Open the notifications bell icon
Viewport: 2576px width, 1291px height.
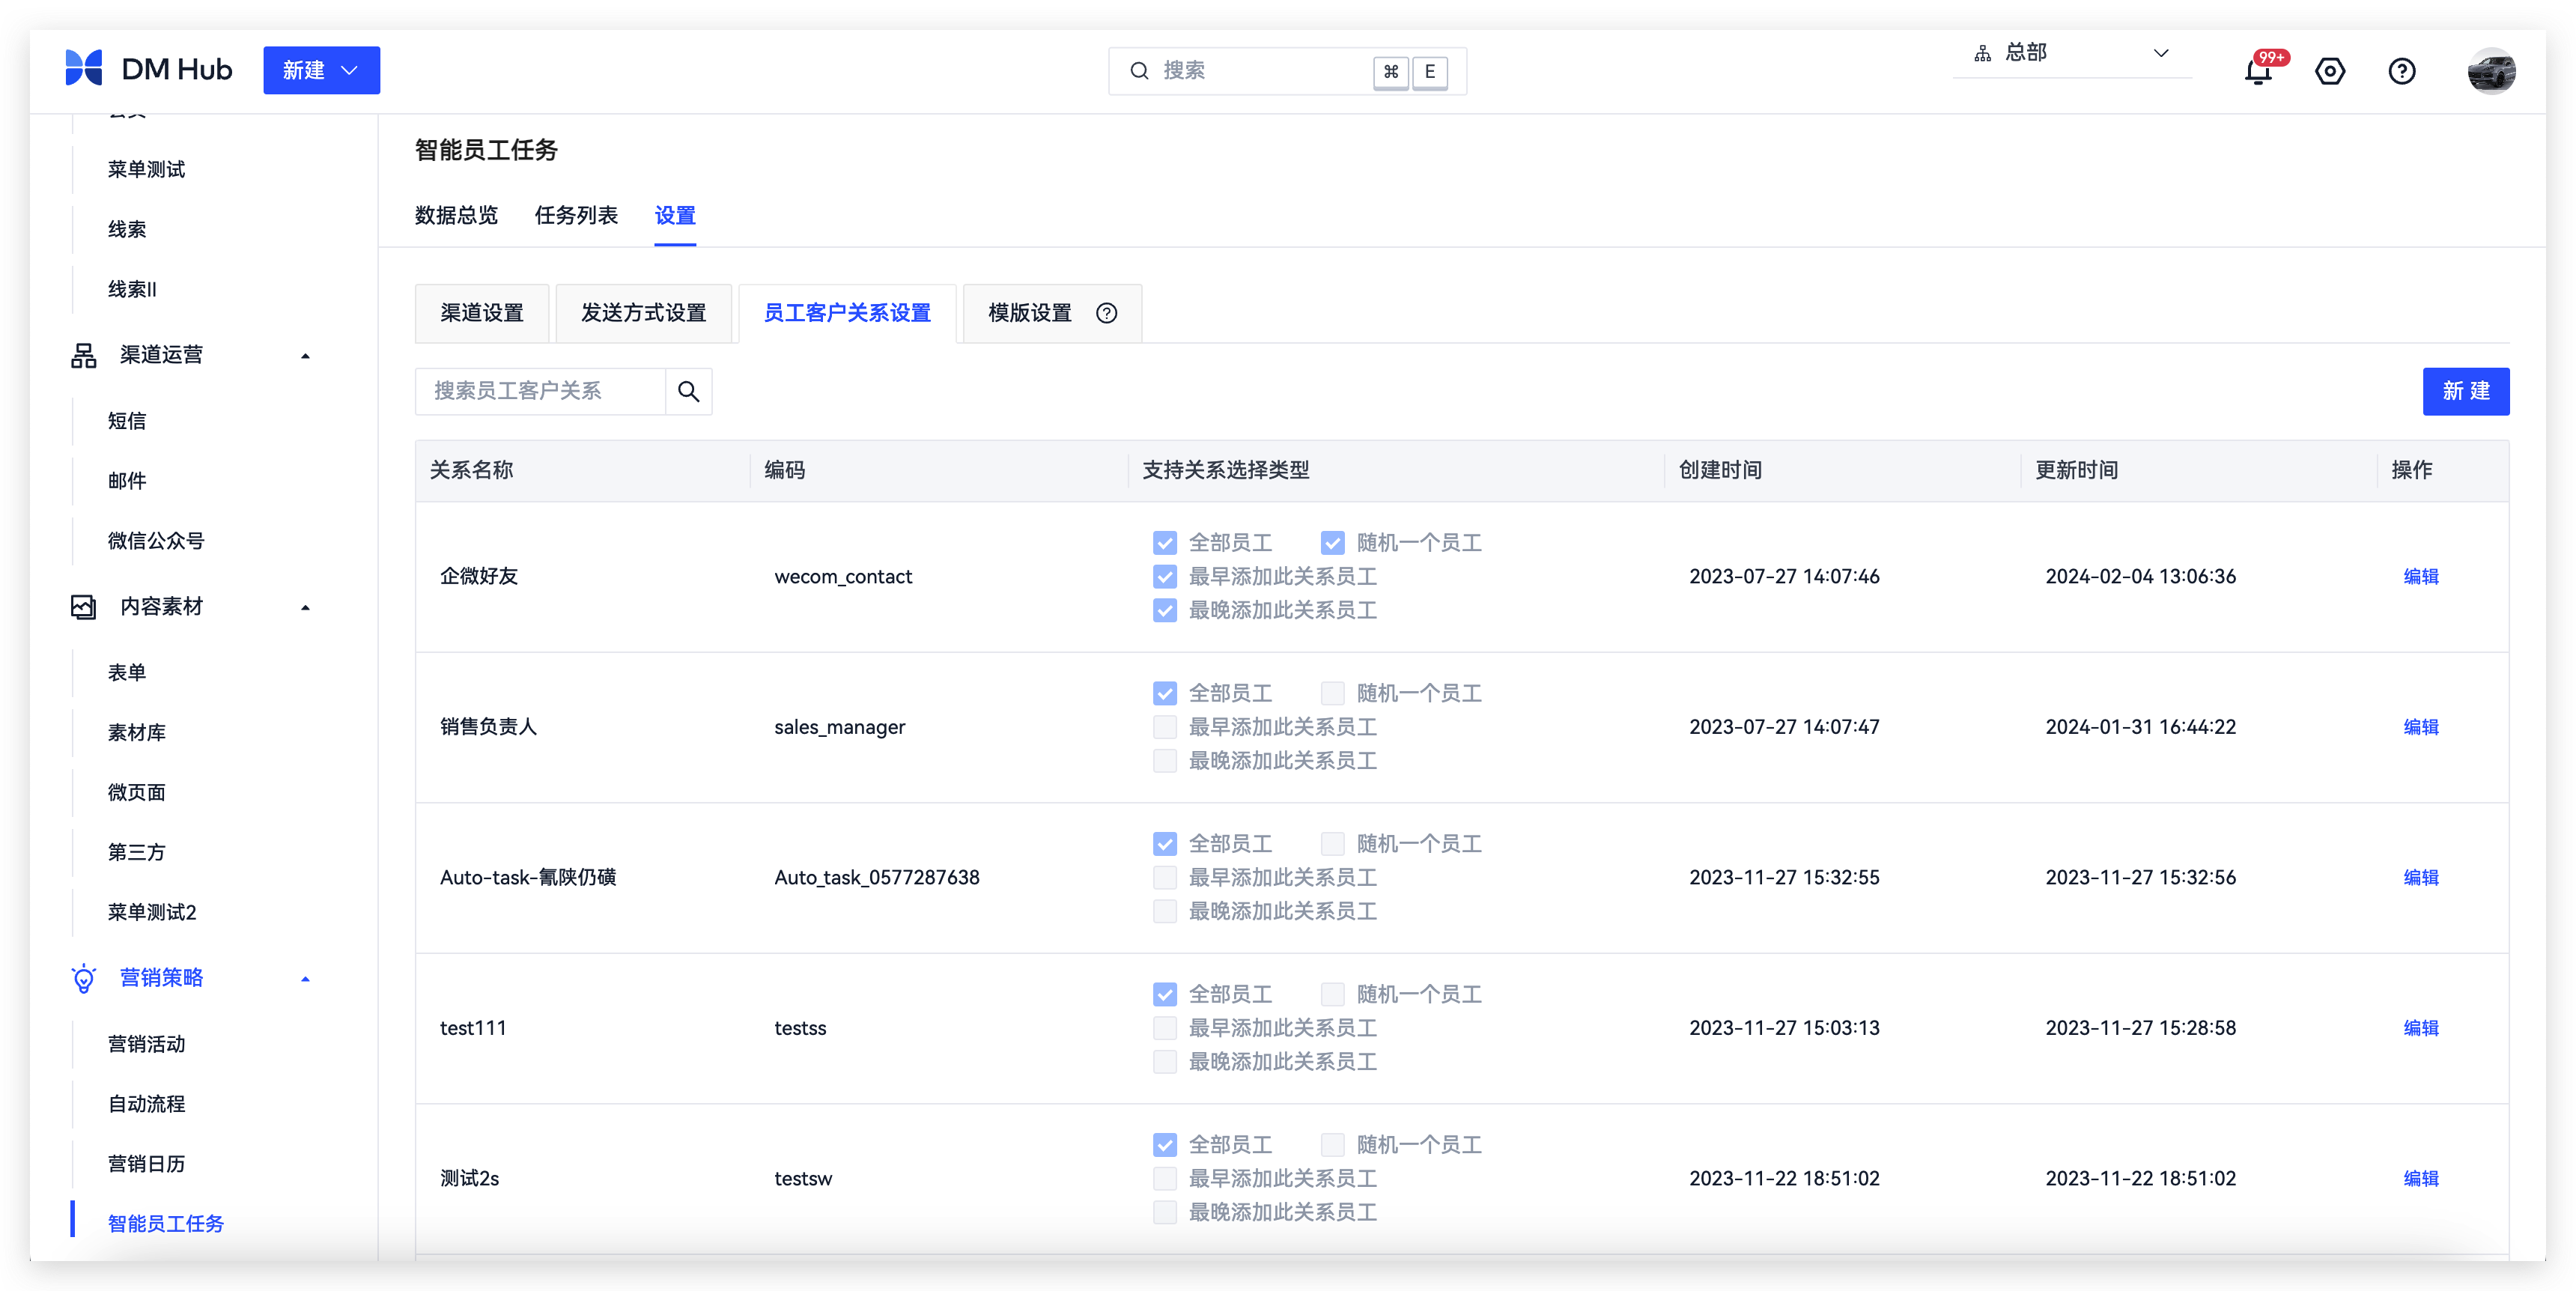[2258, 71]
